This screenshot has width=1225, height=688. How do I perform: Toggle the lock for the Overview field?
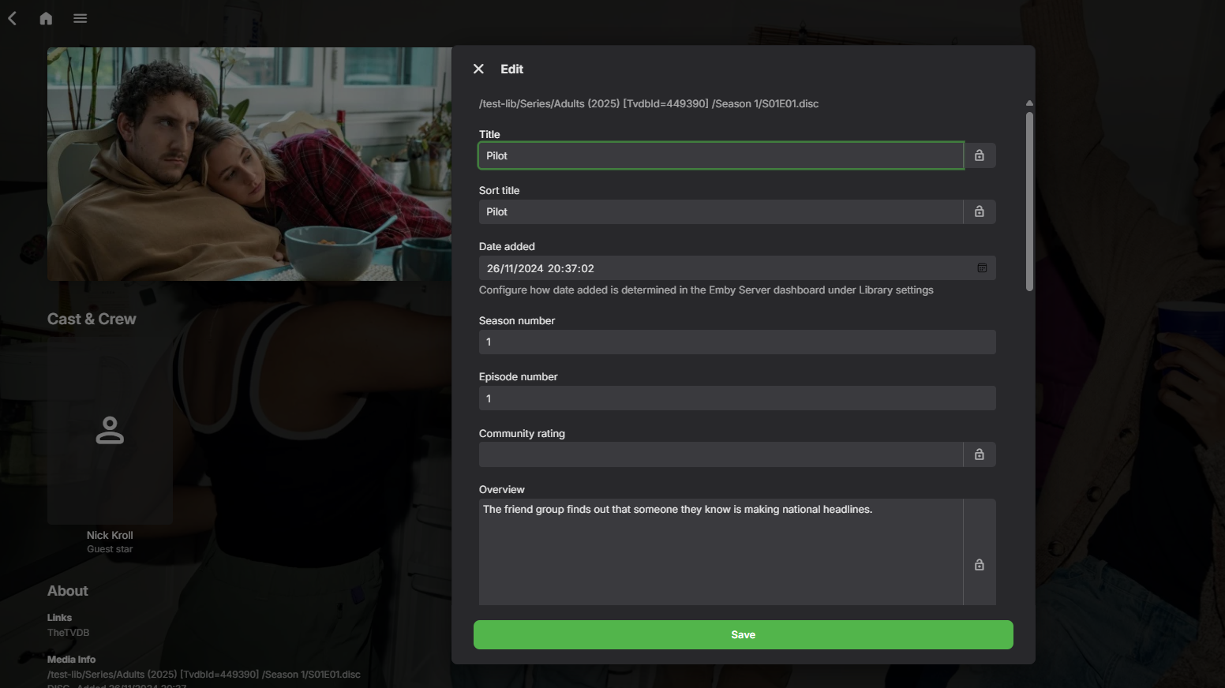pos(980,565)
